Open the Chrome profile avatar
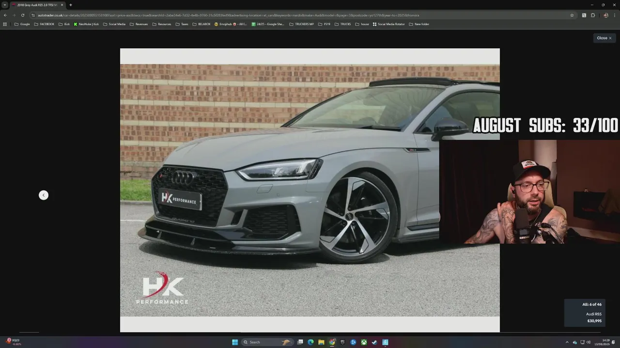 click(x=605, y=15)
